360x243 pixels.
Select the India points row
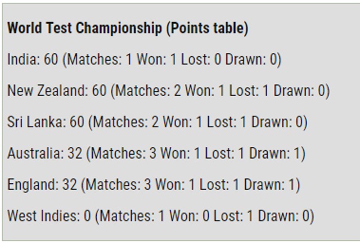tap(145, 60)
